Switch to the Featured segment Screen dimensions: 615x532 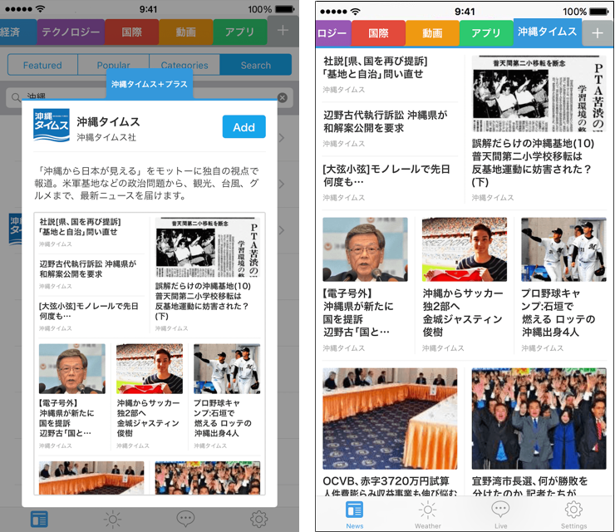coord(42,65)
